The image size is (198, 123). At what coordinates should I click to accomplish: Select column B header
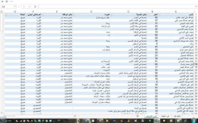tap(152, 12)
